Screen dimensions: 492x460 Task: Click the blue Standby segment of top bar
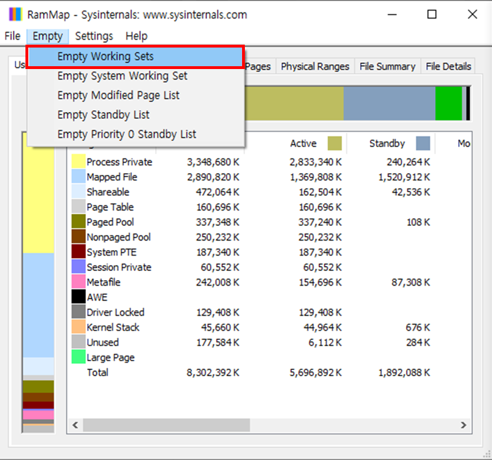point(390,104)
